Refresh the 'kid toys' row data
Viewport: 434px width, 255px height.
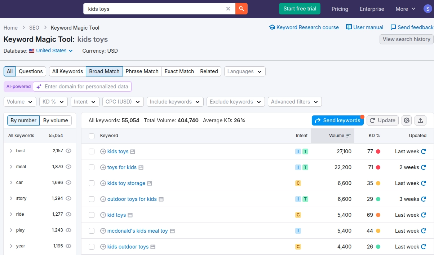(424, 215)
